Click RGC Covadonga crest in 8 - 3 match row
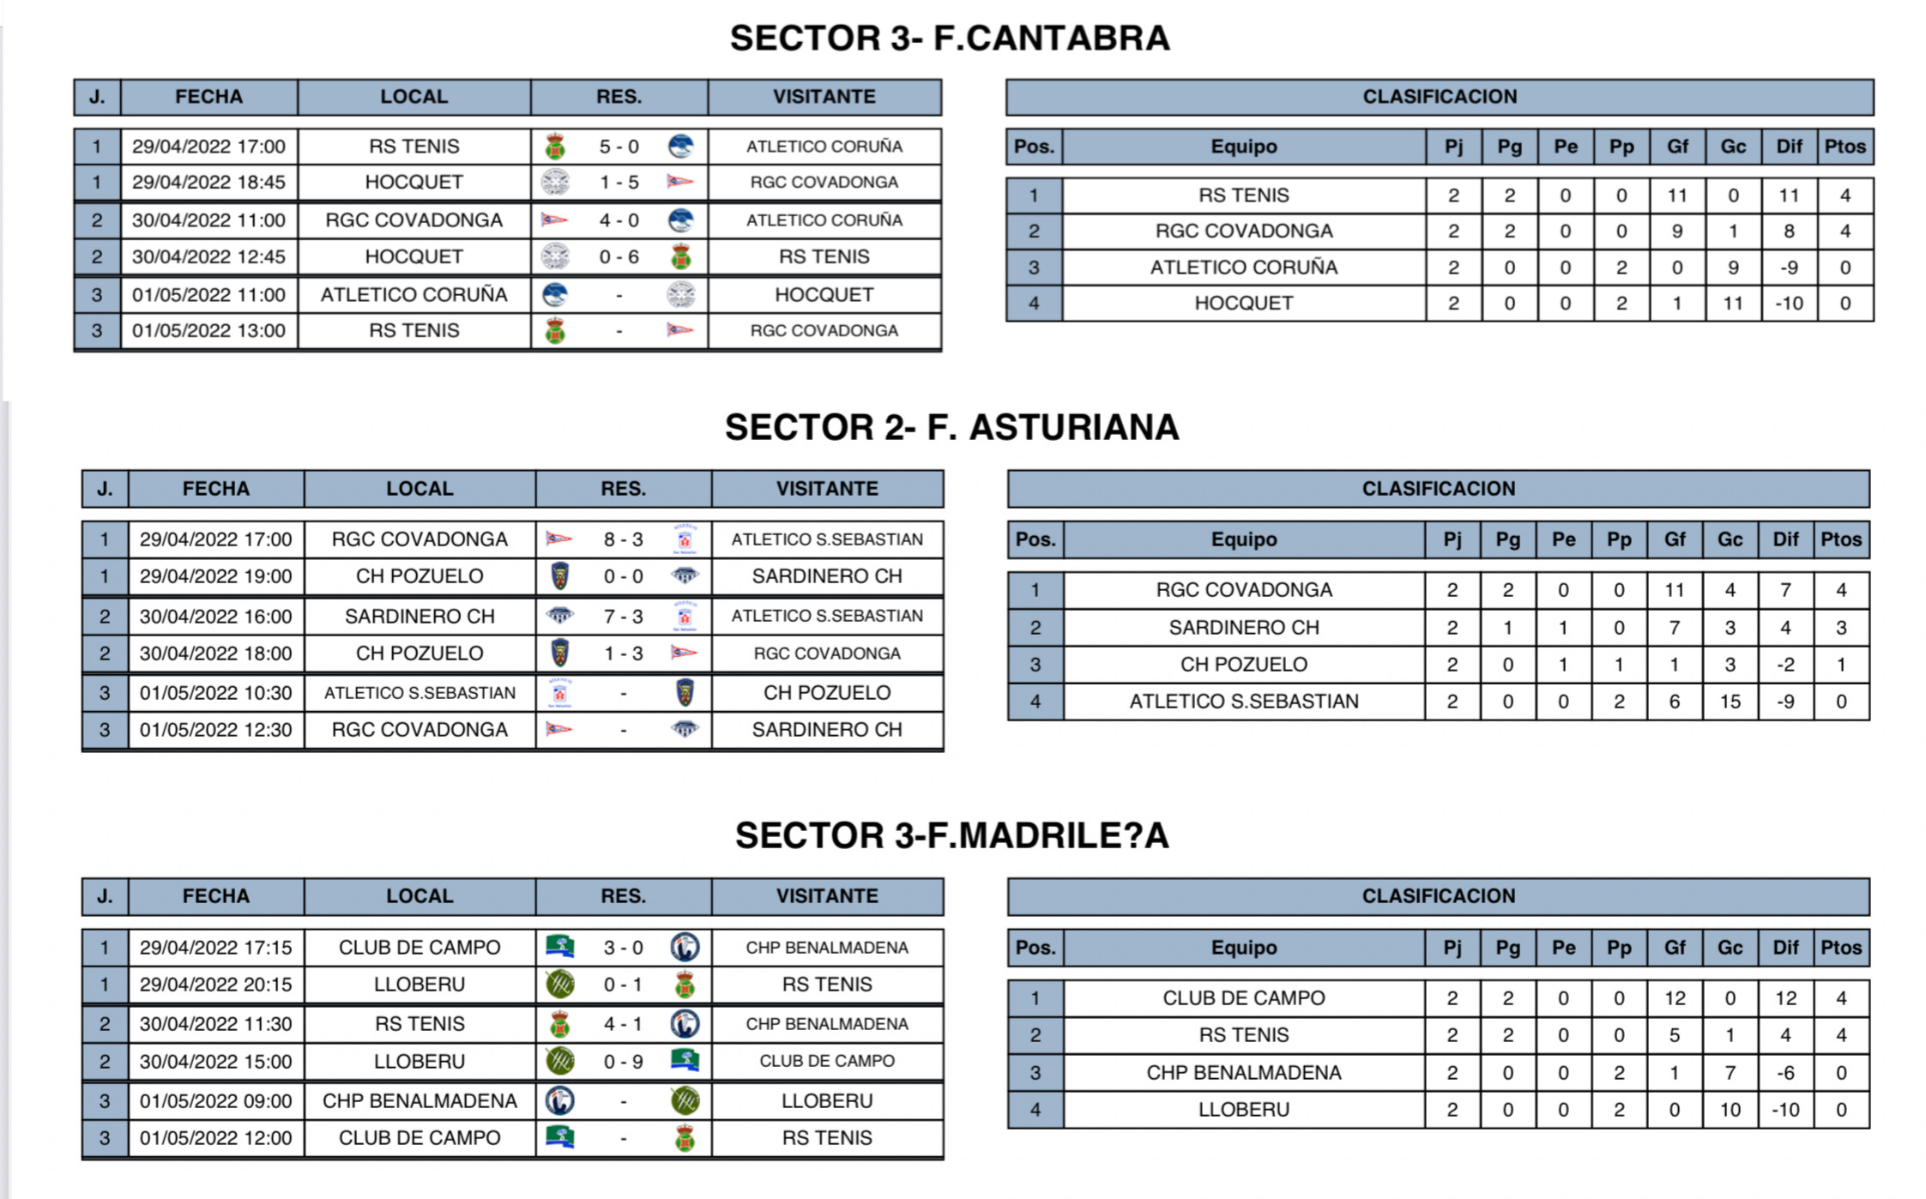Screen dimensions: 1926x1199 (x=559, y=539)
